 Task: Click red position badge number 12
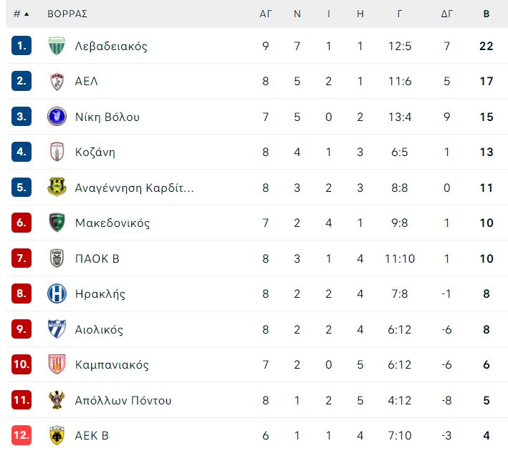(x=21, y=435)
